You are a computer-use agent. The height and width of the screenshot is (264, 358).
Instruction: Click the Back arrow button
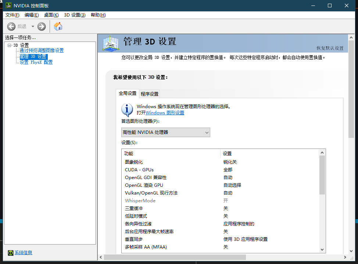[x=11, y=26]
